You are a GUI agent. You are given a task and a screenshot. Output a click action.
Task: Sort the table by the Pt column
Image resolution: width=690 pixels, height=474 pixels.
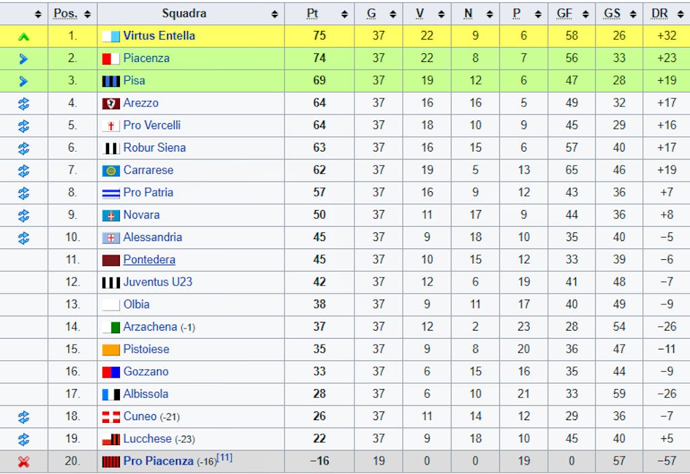point(344,14)
